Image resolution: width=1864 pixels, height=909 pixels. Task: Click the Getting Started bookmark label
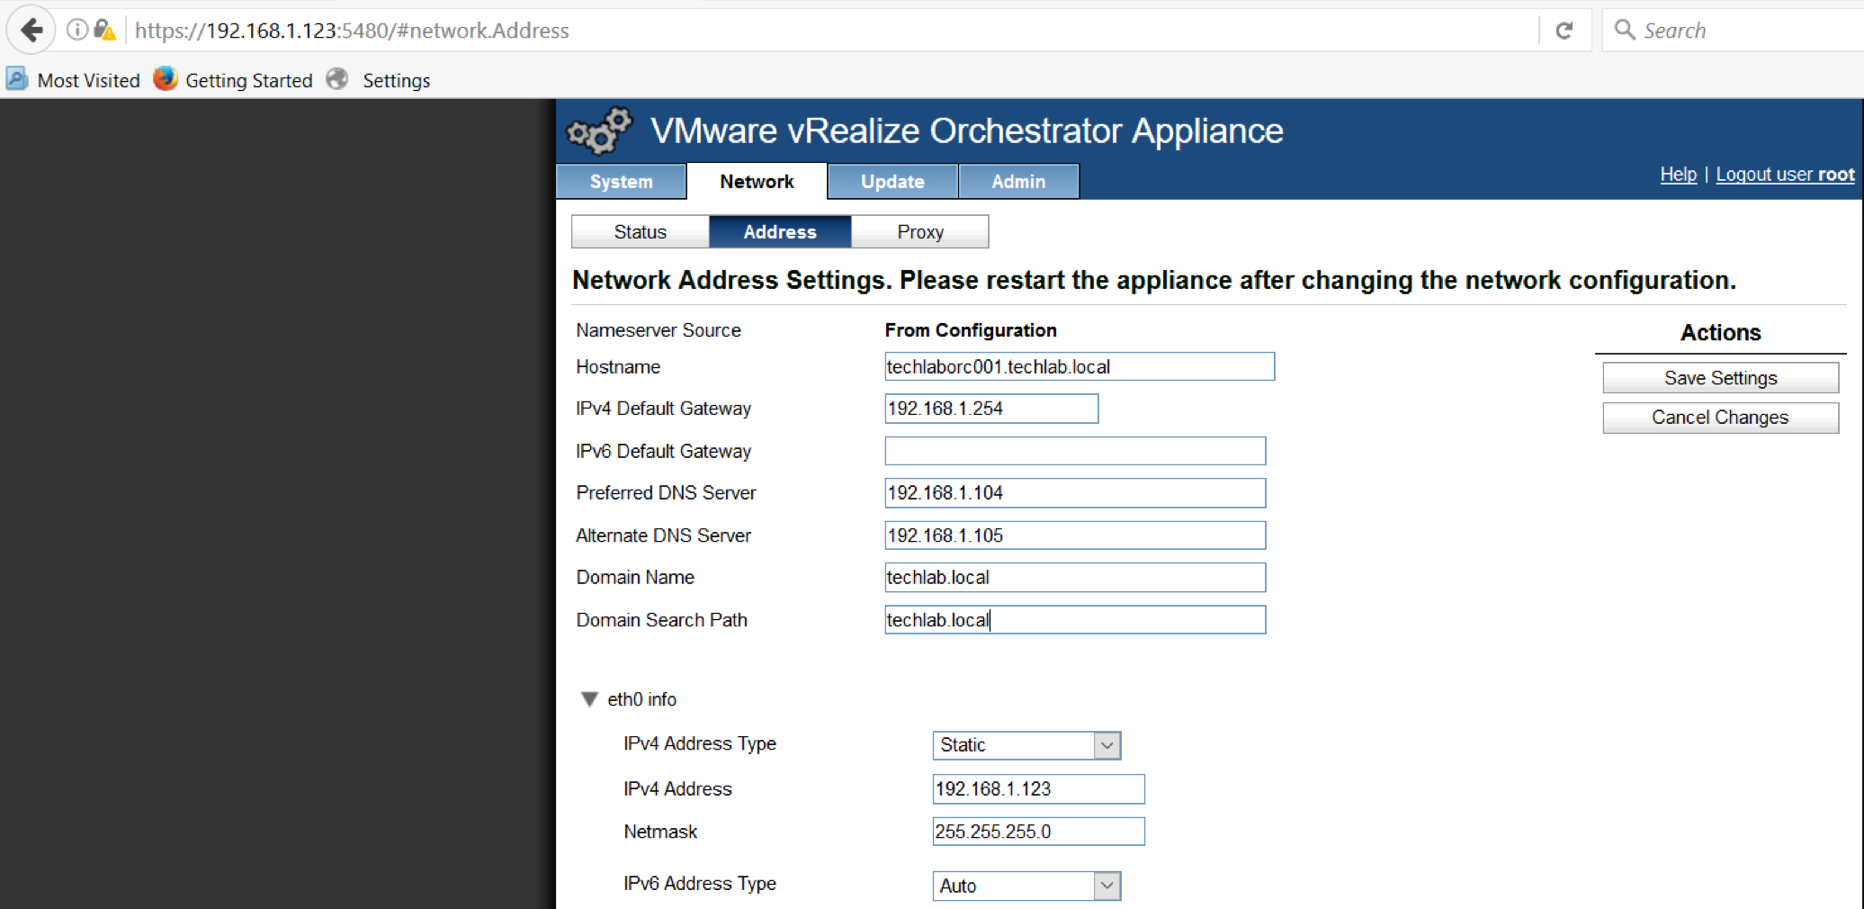point(248,80)
